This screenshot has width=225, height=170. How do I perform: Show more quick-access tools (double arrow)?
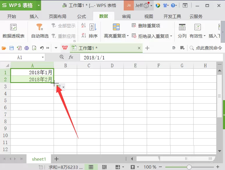48,48
